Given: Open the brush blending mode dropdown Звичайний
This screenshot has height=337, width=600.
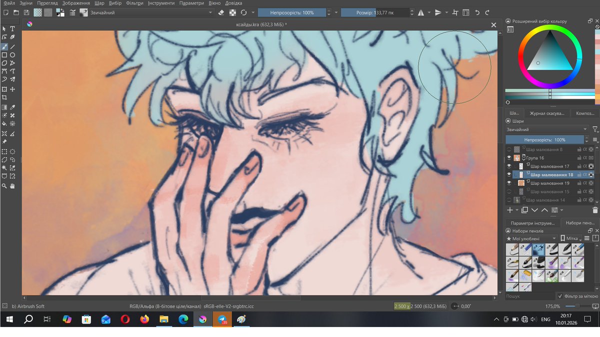Looking at the screenshot, I should tap(150, 12).
